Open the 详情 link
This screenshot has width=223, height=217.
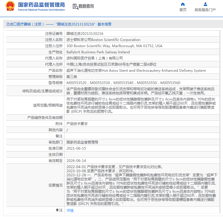70,210
